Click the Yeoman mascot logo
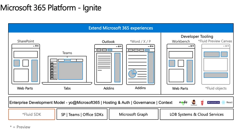Viewport: 242px width, 136px height. click(x=194, y=102)
